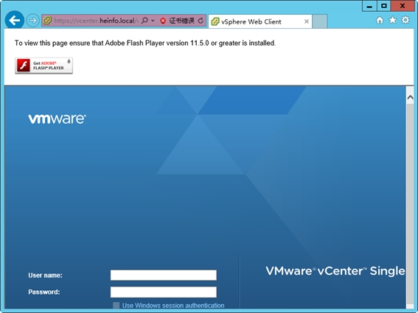
Task: Open the 证书错误 certificate error notice
Action: pyautogui.click(x=181, y=21)
